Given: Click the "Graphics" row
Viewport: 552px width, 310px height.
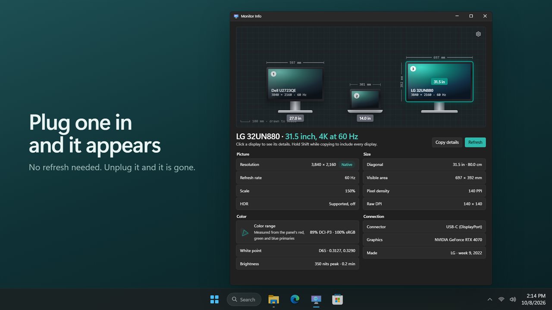Looking at the screenshot, I should [424, 240].
